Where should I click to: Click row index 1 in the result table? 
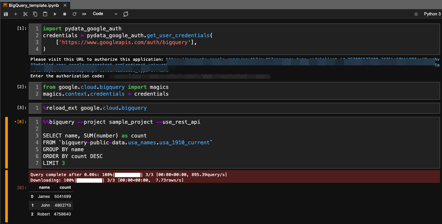(x=32, y=205)
